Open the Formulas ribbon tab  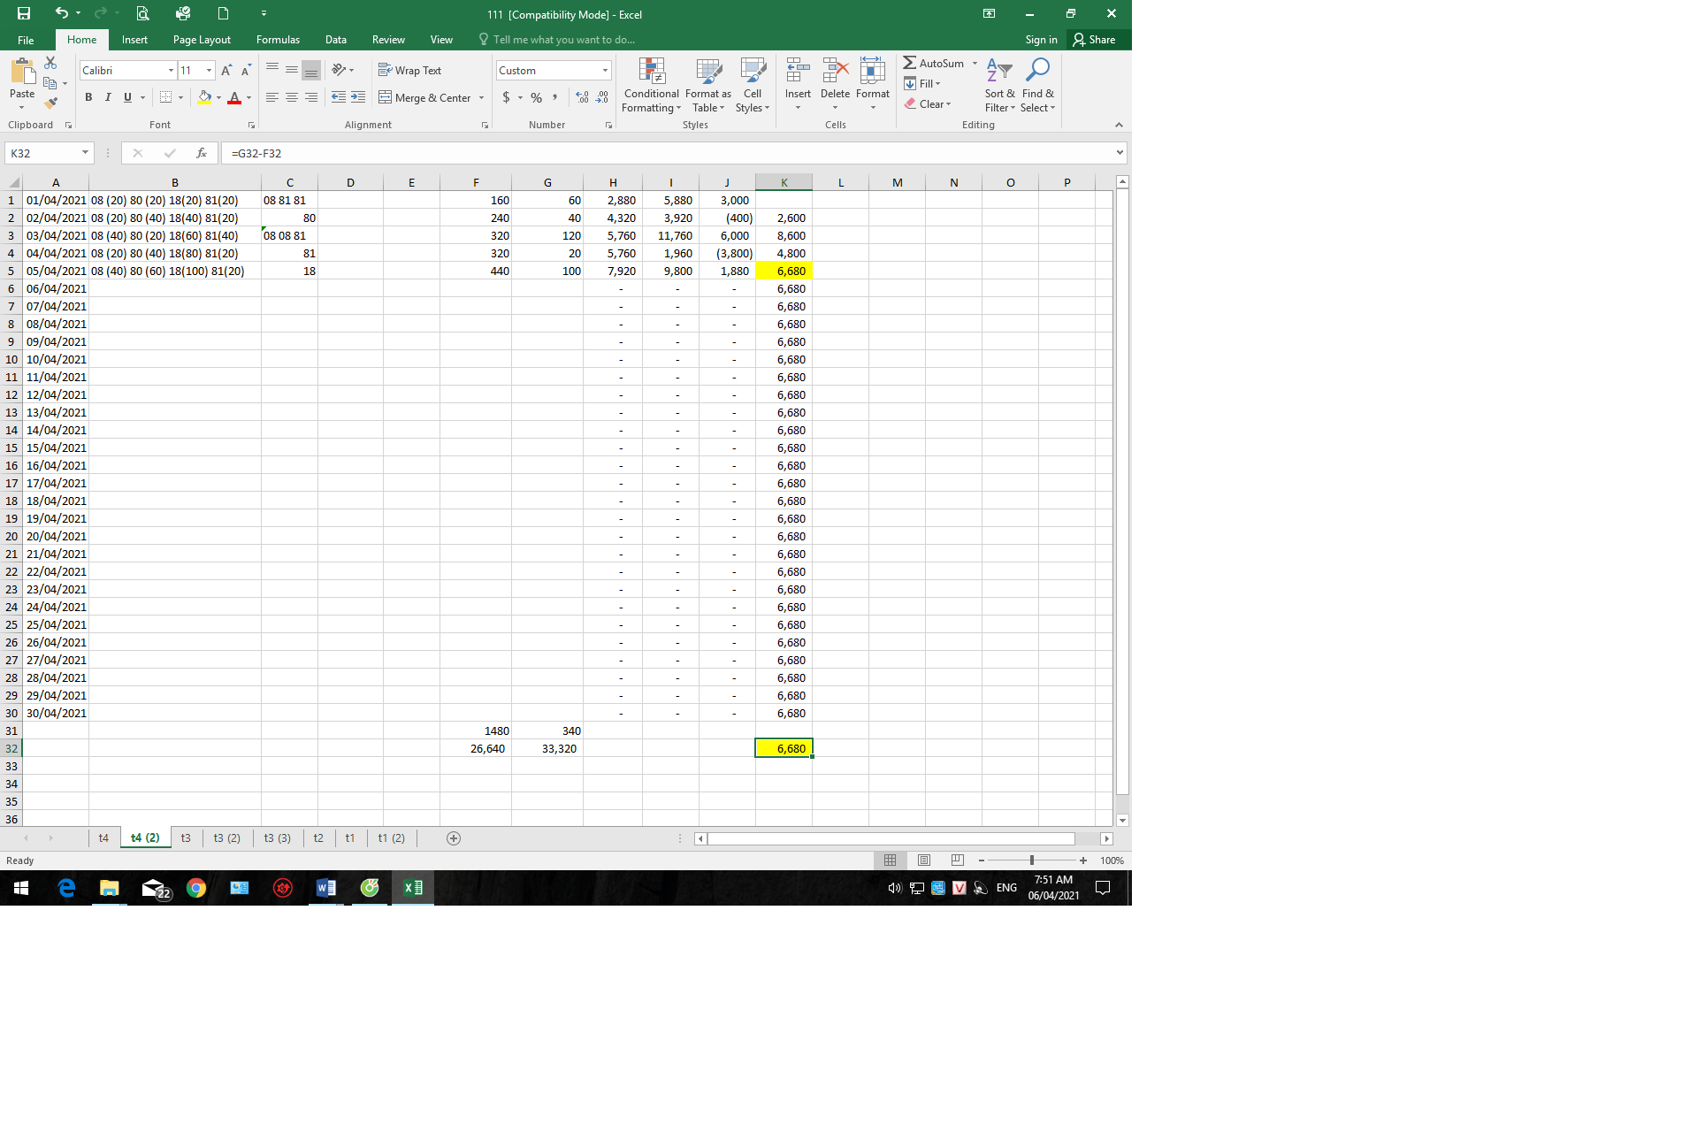tap(278, 40)
